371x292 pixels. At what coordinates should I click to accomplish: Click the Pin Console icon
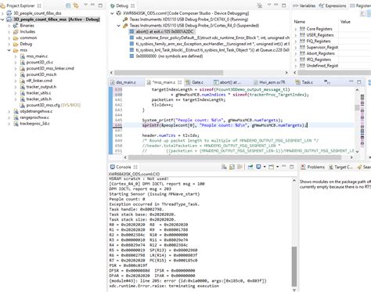(x=250, y=167)
